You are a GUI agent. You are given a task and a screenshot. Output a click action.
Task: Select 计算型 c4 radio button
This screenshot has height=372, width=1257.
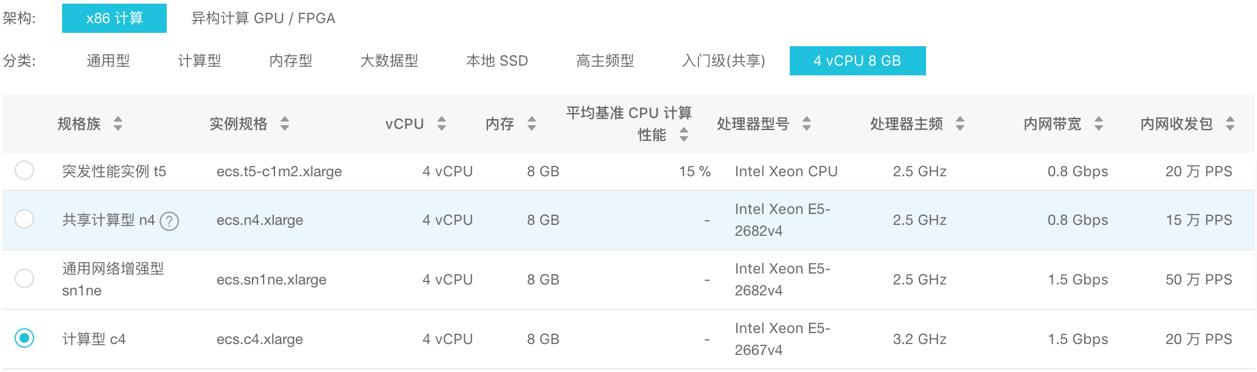click(24, 338)
